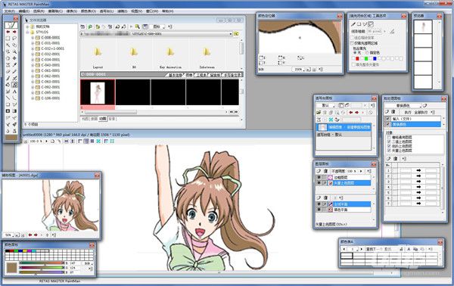Viewport: 454px width, 286px height.
Task: Select the lasso selection tool
Action: click(14, 39)
